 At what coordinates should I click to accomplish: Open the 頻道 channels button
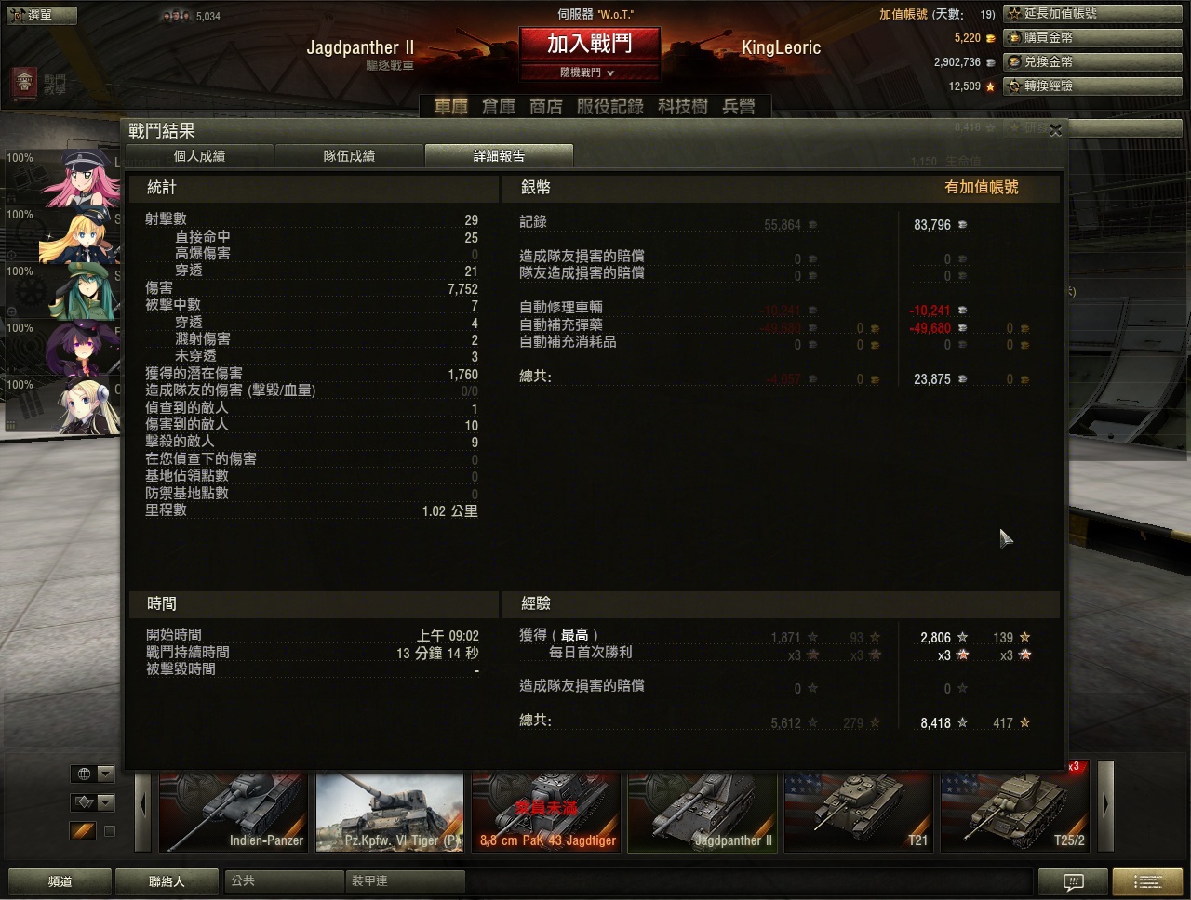[60, 881]
